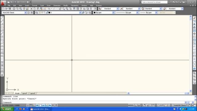
Task: Expand the Multileader Style Standard dropdown
Action: (x=182, y=9)
